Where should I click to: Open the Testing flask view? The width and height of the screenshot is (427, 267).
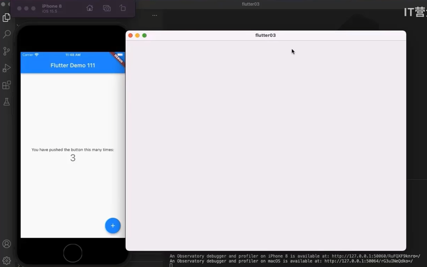[x=7, y=102]
